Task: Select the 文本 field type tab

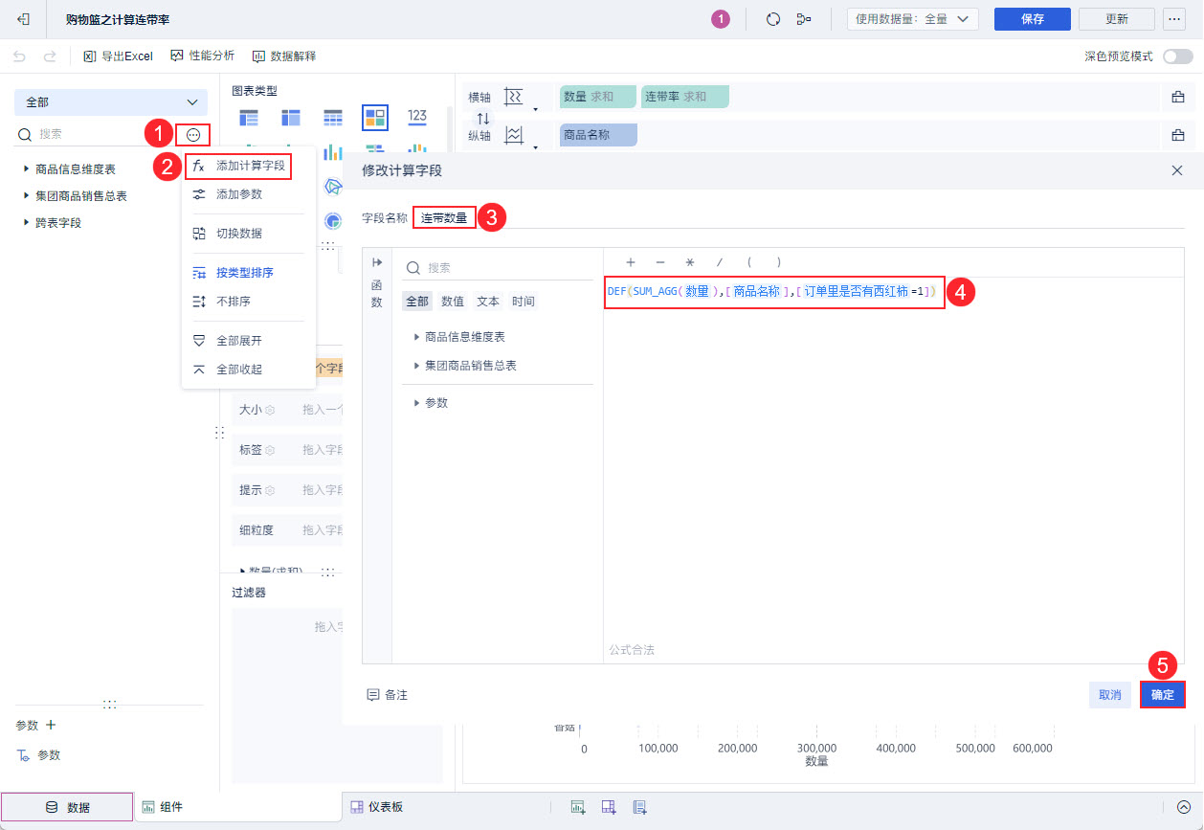Action: 488,301
